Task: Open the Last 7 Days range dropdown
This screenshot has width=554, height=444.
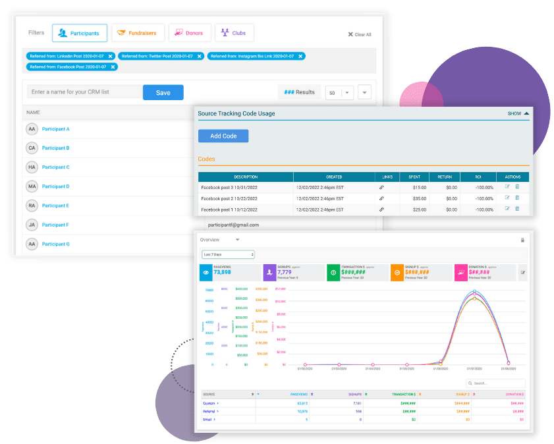Action: click(228, 254)
